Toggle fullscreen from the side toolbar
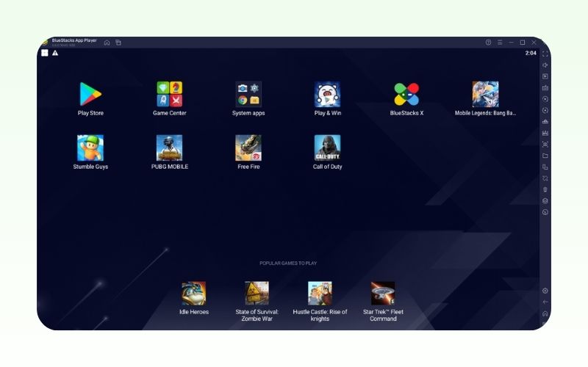The width and height of the screenshot is (588, 367). [545, 54]
